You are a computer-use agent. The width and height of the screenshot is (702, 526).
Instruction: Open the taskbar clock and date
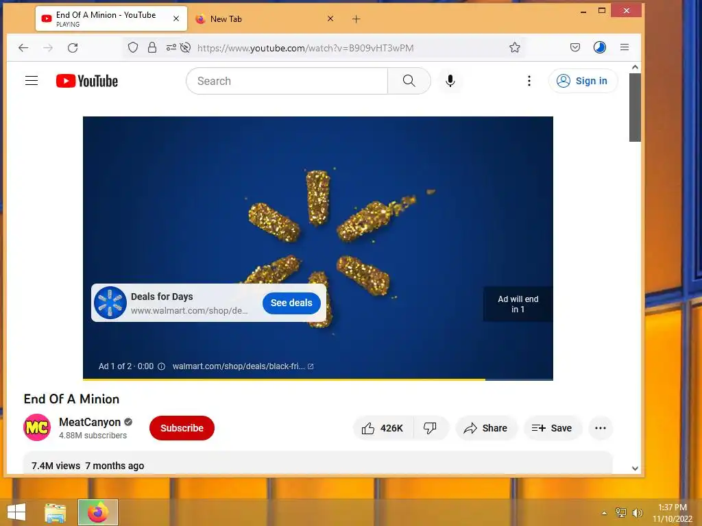[673, 513]
